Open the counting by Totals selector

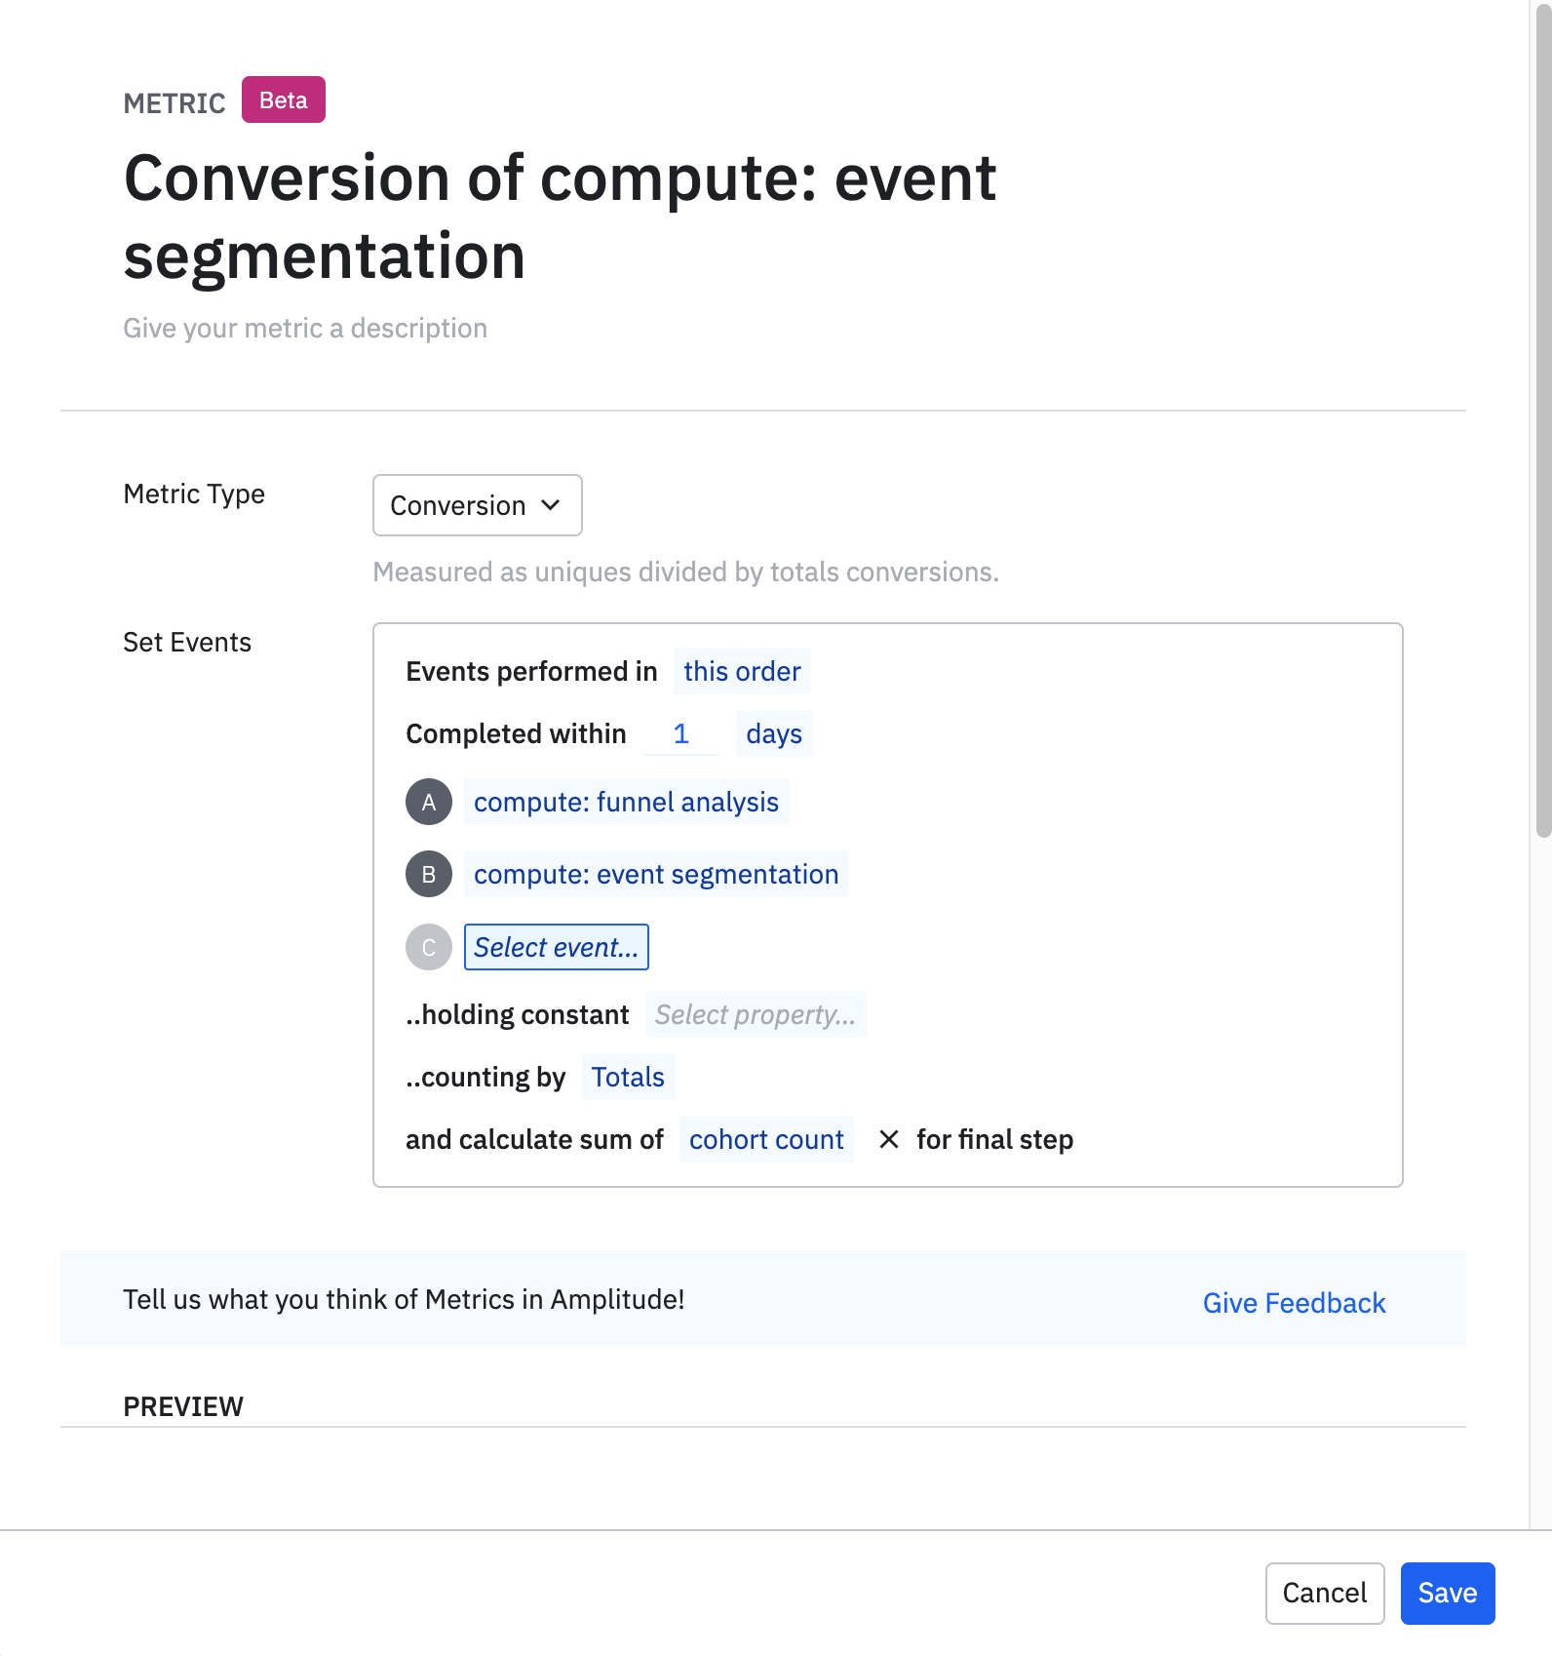pos(628,1078)
